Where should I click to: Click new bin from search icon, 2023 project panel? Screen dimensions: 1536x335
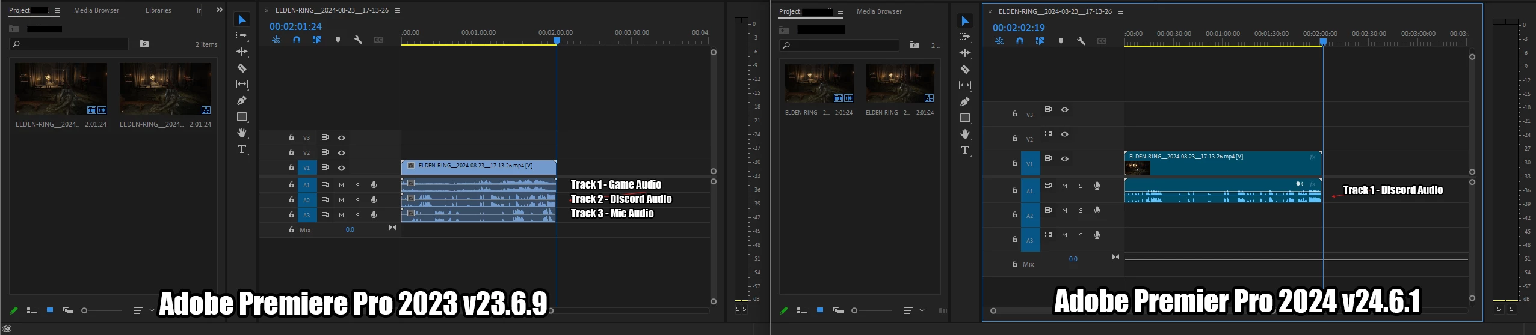click(144, 44)
